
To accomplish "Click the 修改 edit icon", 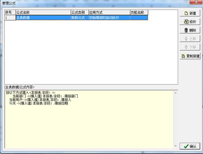I will click(186, 22).
